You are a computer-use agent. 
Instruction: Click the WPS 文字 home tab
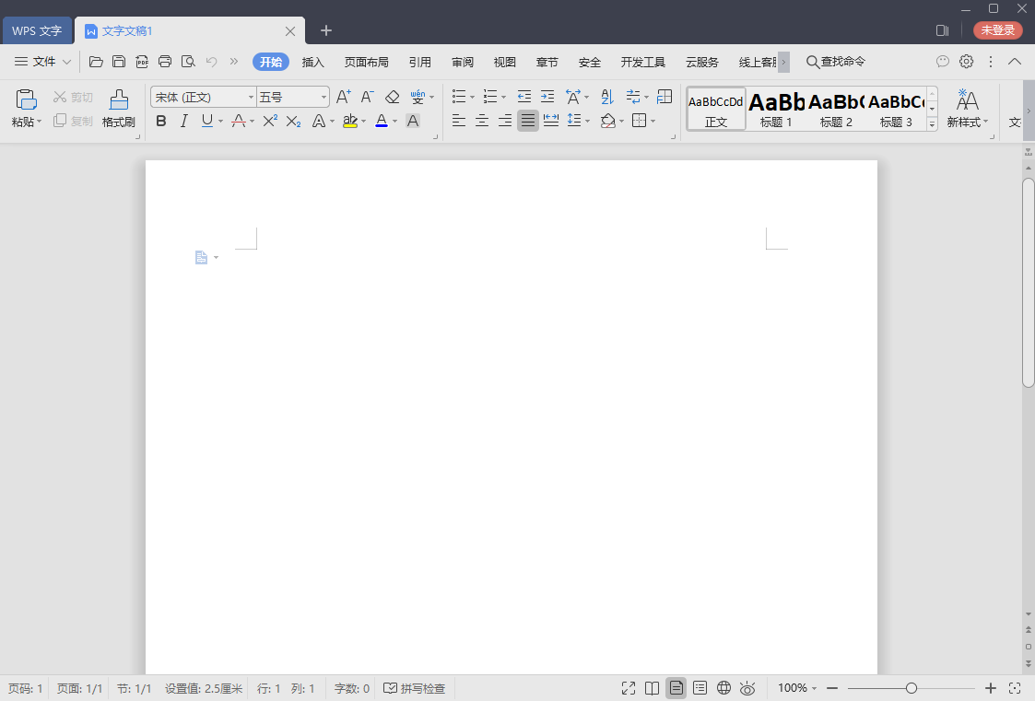[37, 31]
